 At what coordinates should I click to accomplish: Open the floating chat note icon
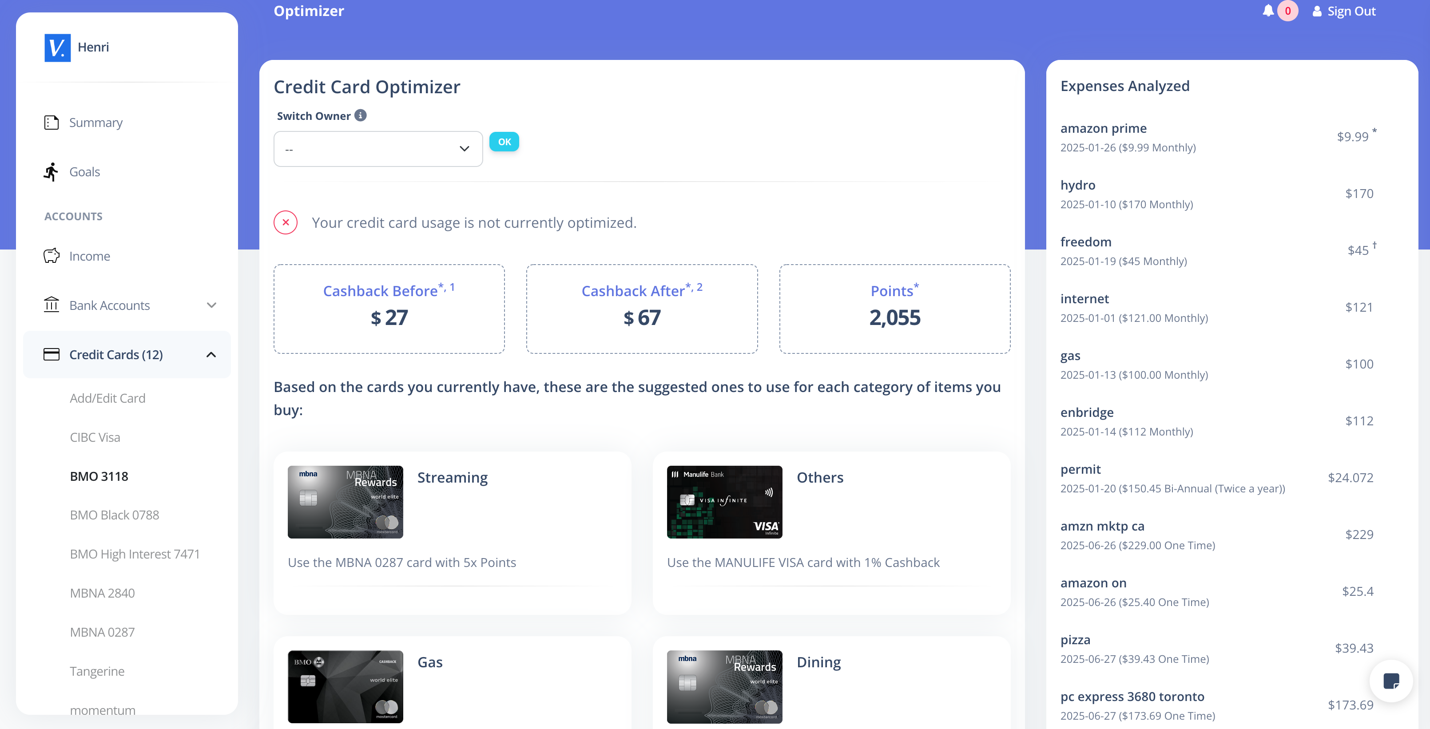click(1391, 681)
